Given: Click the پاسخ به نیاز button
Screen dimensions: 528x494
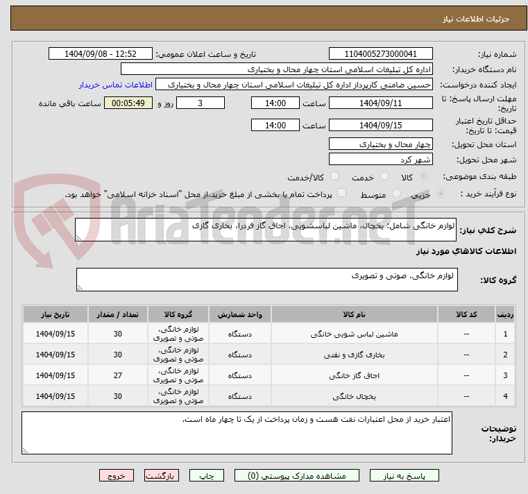Looking at the screenshot, I should [404, 475].
